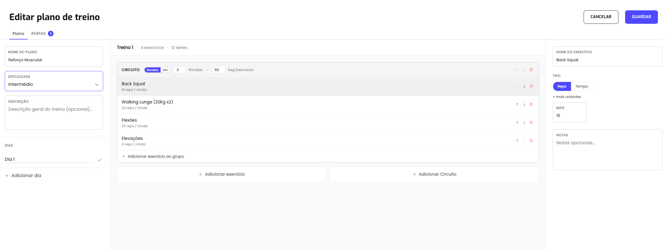
Task: Move Elevações exercise up
Action: click(x=517, y=141)
